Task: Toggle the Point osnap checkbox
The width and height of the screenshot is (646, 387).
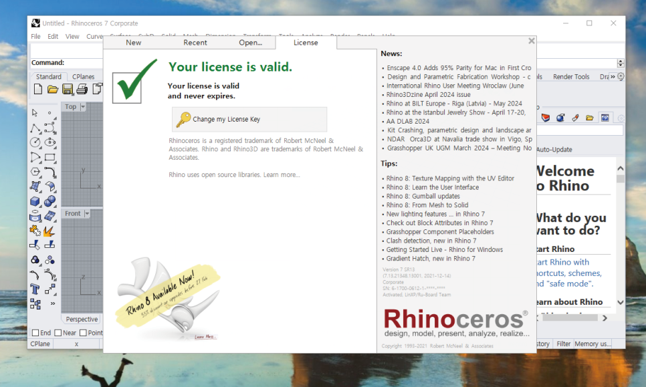Action: click(83, 333)
